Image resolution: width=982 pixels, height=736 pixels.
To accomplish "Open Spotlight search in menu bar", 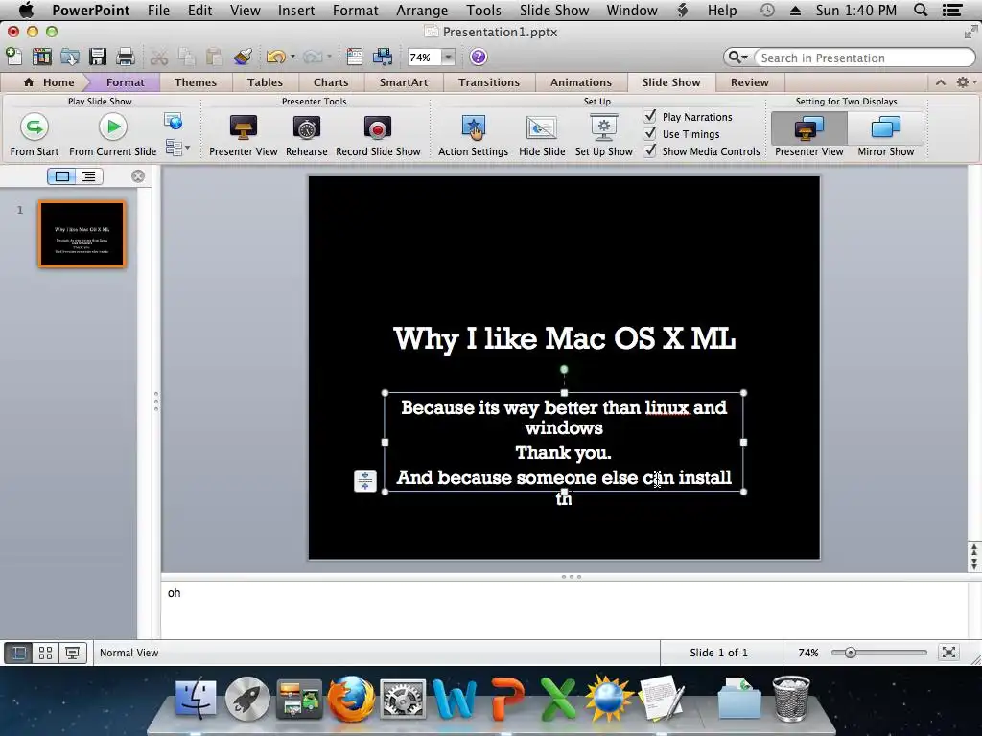I will [920, 10].
